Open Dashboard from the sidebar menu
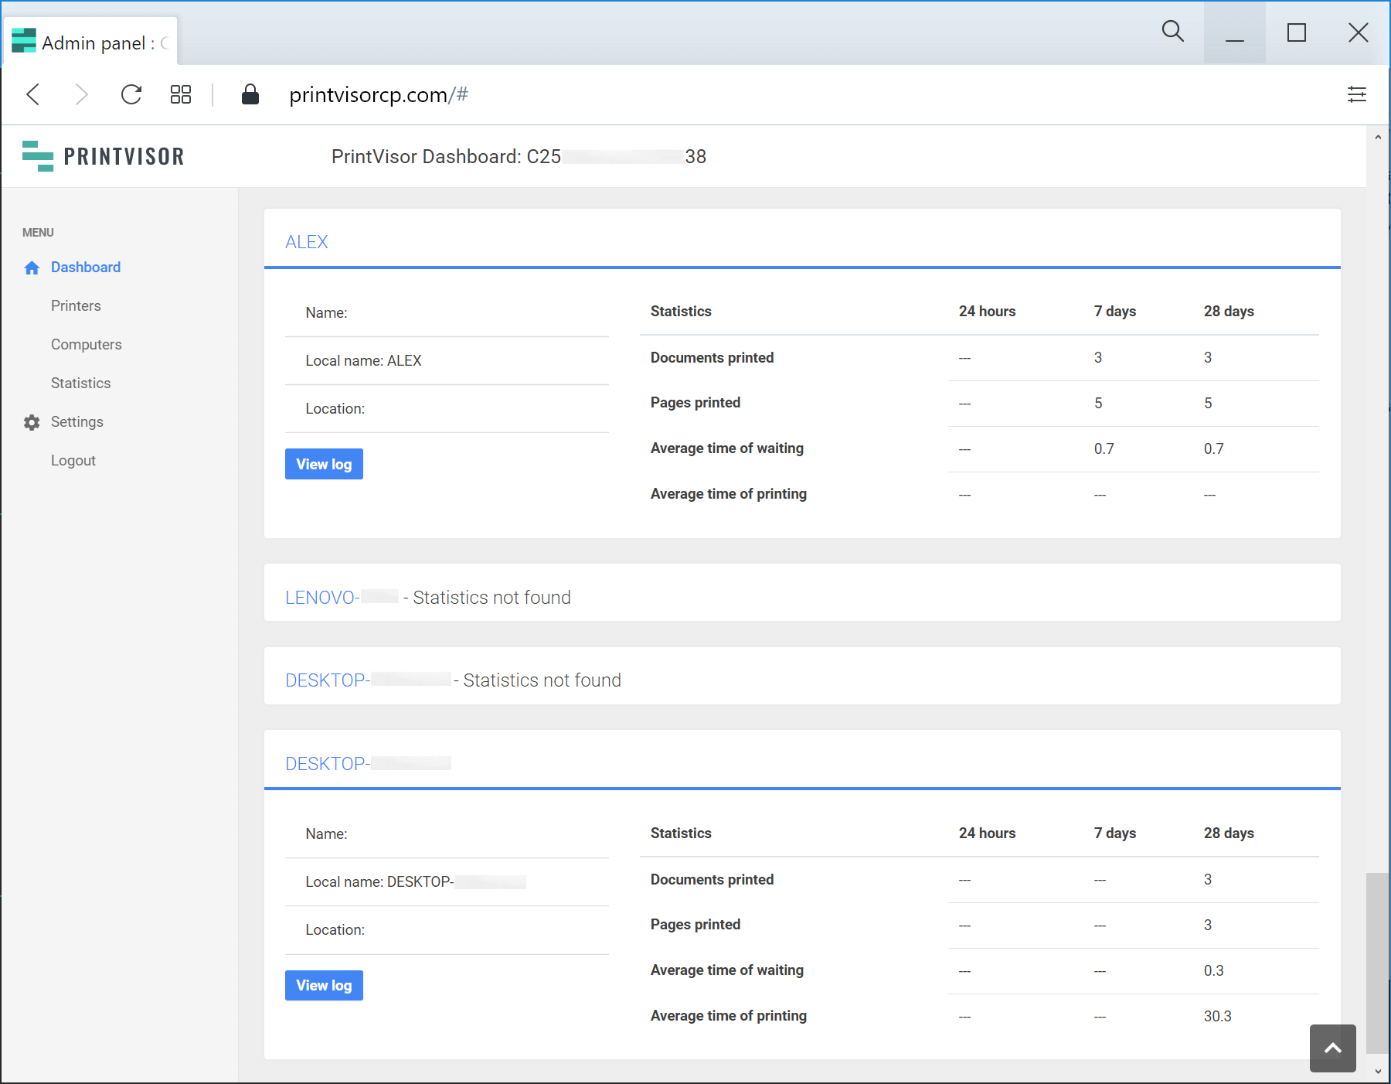Viewport: 1391px width, 1084px height. tap(85, 268)
